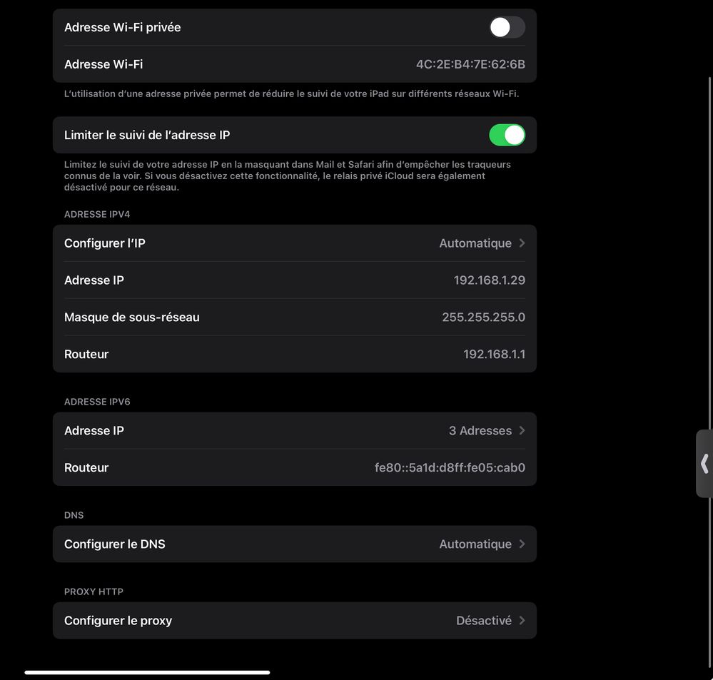The height and width of the screenshot is (680, 713).
Task: Tap the chevron beside Configurer l'IP Automatique
Action: 522,243
